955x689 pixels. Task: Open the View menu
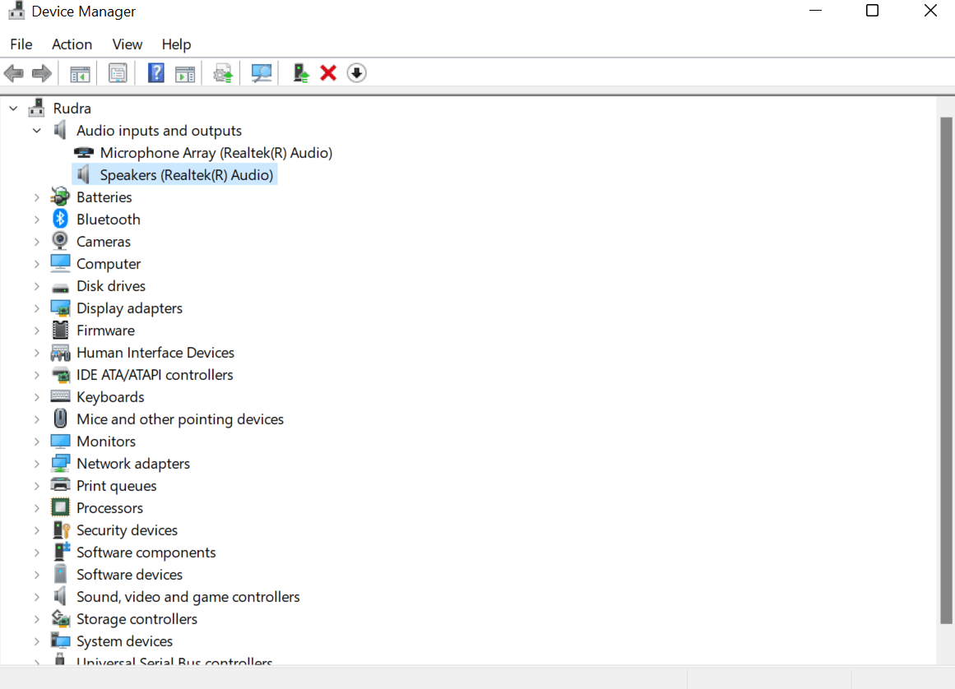127,44
